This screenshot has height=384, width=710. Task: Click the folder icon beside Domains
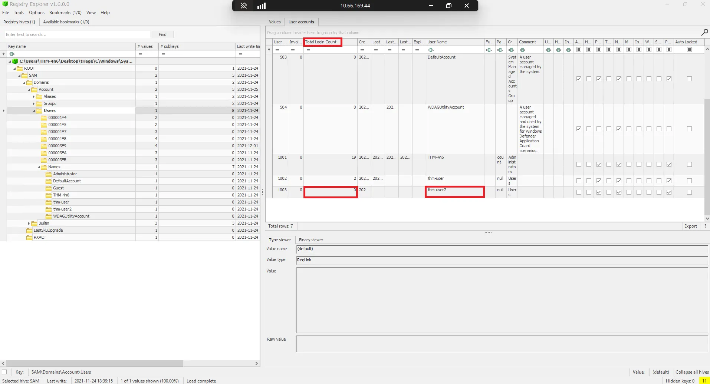point(30,82)
